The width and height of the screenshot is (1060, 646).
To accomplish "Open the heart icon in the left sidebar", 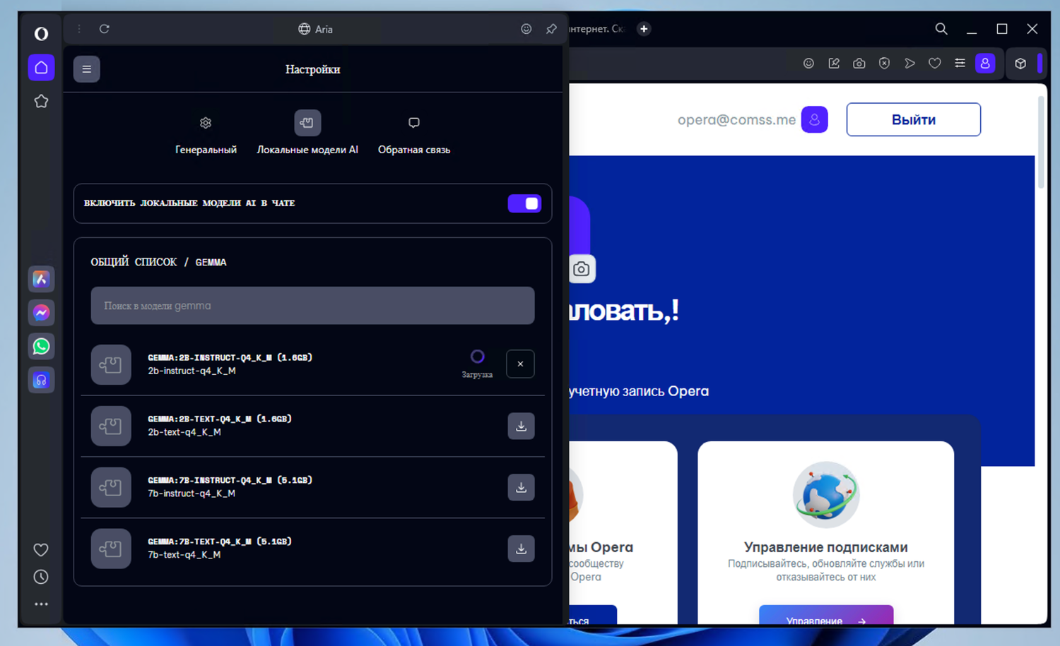I will click(x=41, y=550).
